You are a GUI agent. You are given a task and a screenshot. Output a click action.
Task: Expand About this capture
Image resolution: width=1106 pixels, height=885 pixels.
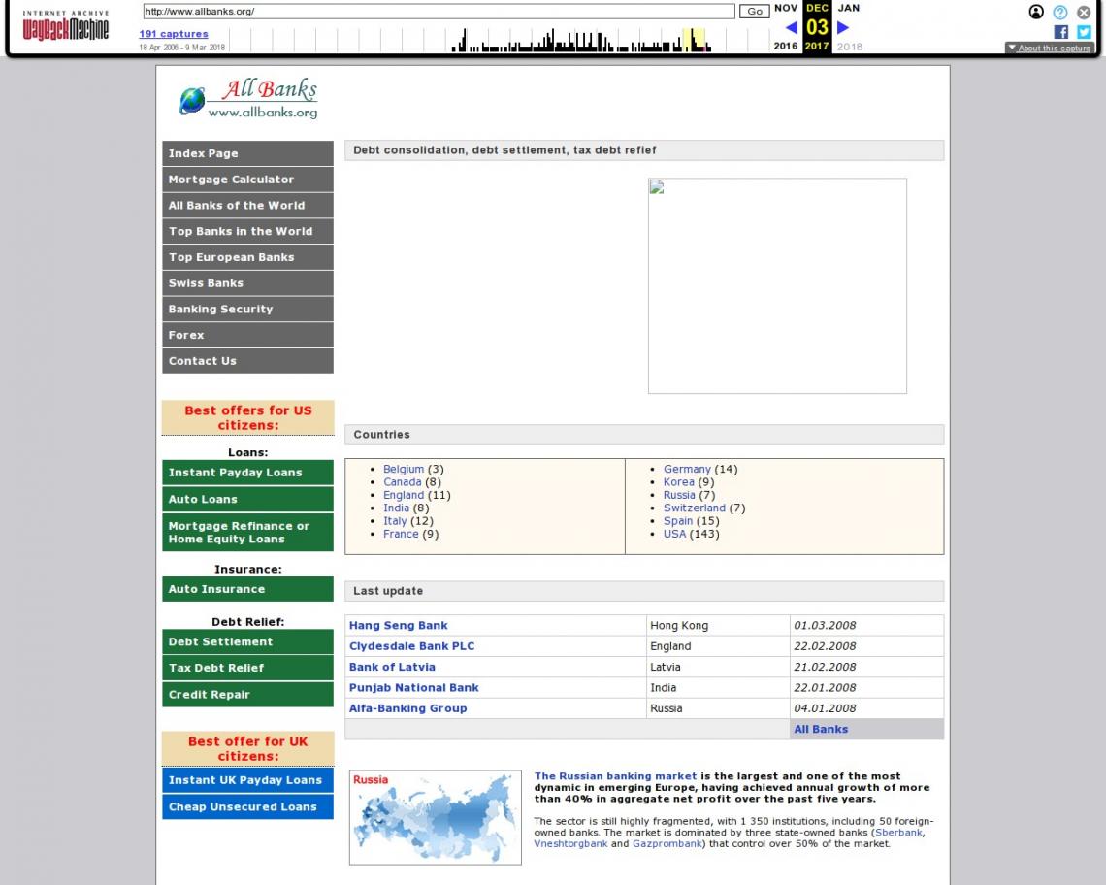tap(1050, 48)
